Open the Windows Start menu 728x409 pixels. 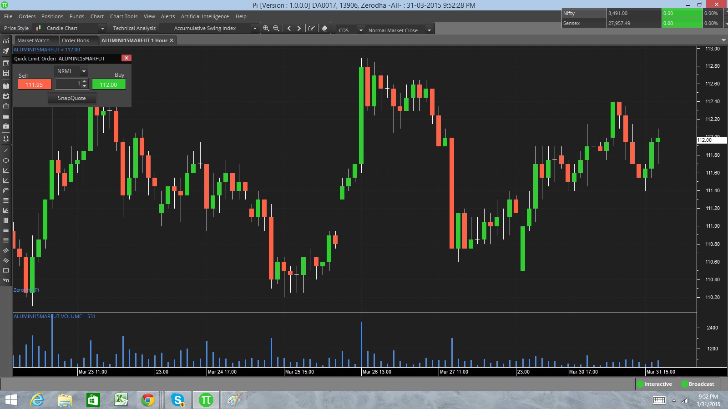click(11, 400)
